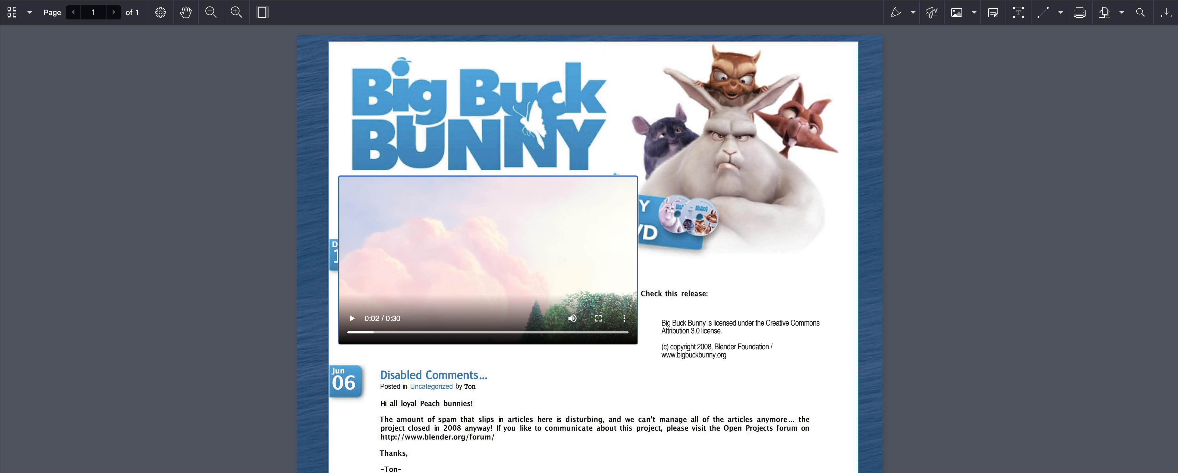Click the video seek progress bar
This screenshot has height=473, width=1178.
click(487, 332)
